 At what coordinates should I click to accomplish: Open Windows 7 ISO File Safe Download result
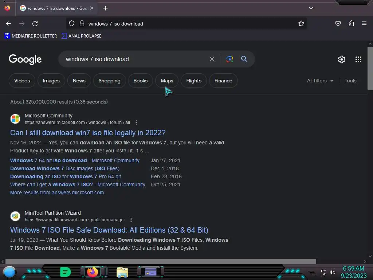tap(109, 230)
